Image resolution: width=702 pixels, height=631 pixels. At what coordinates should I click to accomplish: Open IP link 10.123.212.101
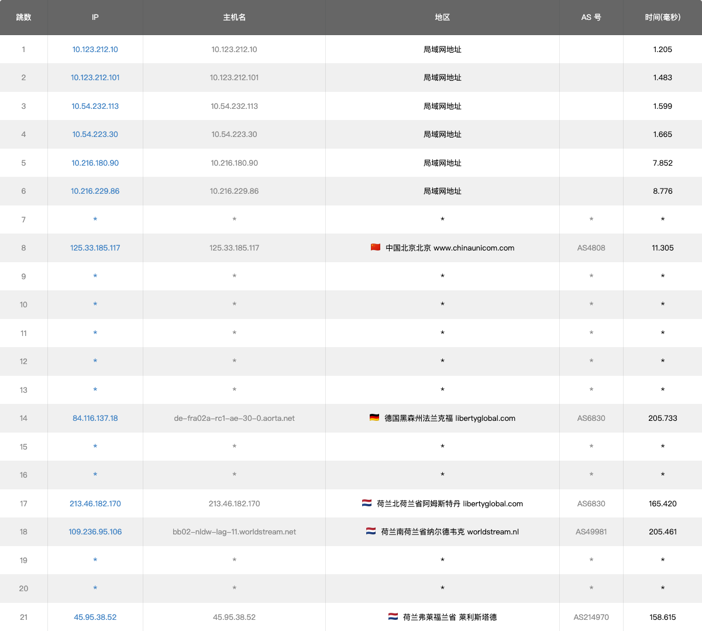click(x=95, y=77)
